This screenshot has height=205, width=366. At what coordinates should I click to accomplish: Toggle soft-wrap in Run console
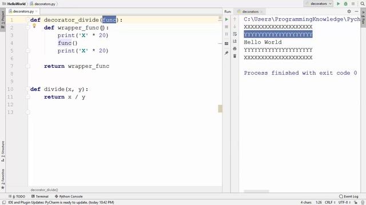click(235, 34)
